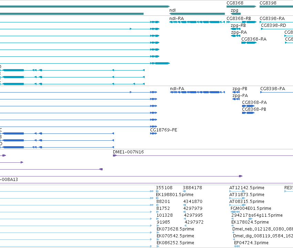Select the CG8398 gene bar
This screenshot has width=293, height=248.
(x=276, y=7)
